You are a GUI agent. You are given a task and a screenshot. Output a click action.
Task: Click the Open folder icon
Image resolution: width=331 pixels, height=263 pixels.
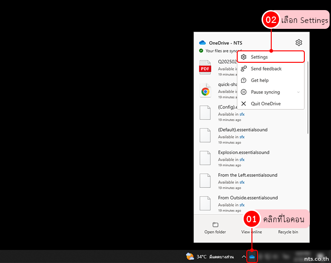click(215, 225)
